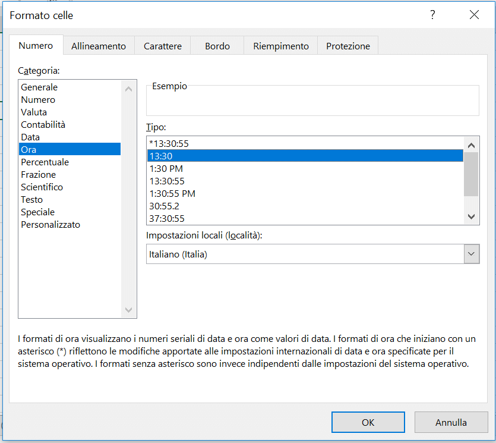Click the Tipo list scroll down arrow
Viewport: 496px width, 443px height.
click(x=471, y=216)
